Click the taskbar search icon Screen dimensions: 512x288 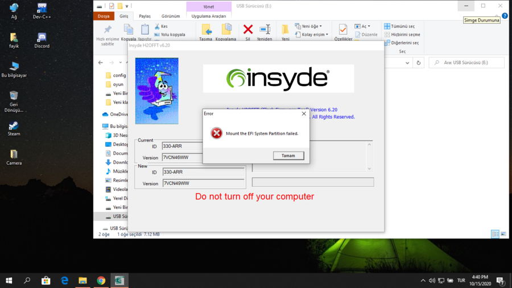[27, 281]
